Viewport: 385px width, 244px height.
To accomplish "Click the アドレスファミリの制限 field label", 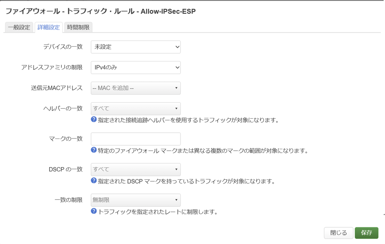I will (52, 68).
